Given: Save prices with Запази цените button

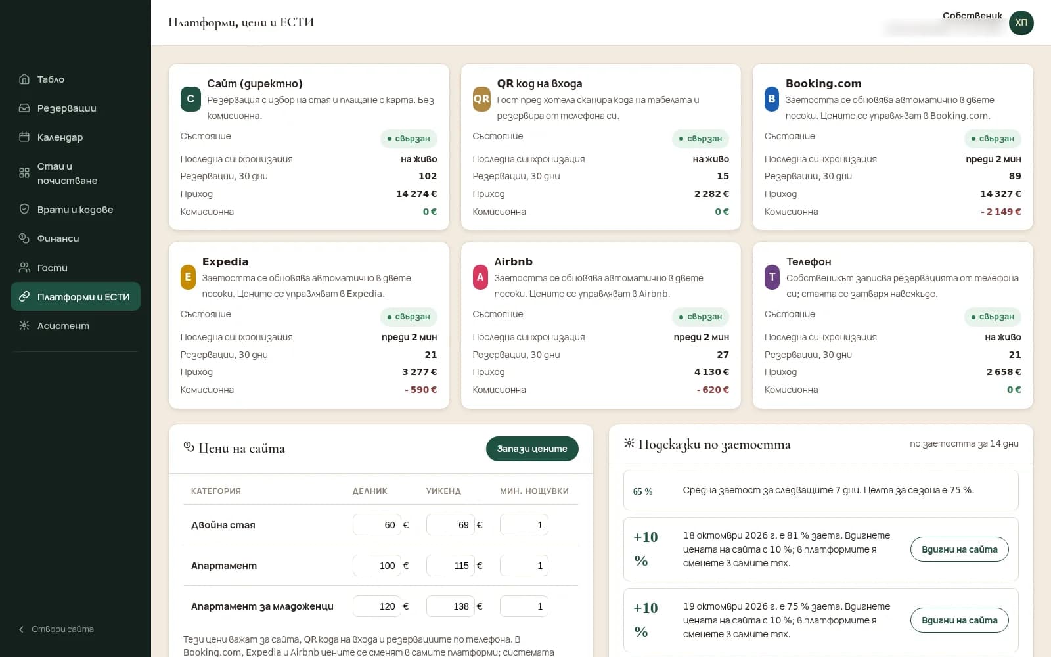Looking at the screenshot, I should click(x=532, y=449).
